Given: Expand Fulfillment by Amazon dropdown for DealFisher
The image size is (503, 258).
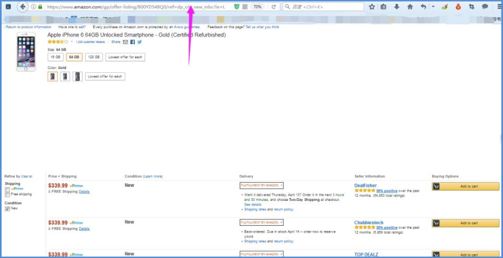Looking at the screenshot, I should pyautogui.click(x=262, y=185).
